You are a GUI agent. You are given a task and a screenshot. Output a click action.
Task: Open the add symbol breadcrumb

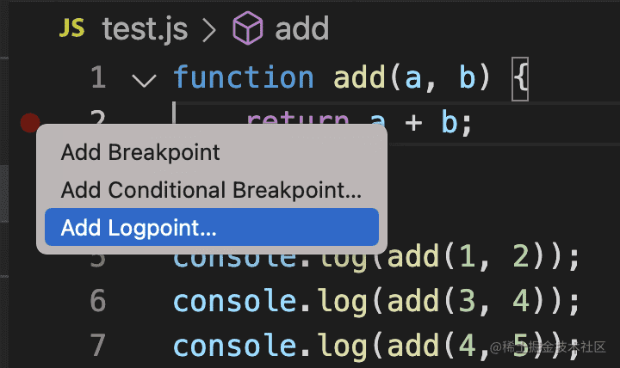pos(301,28)
